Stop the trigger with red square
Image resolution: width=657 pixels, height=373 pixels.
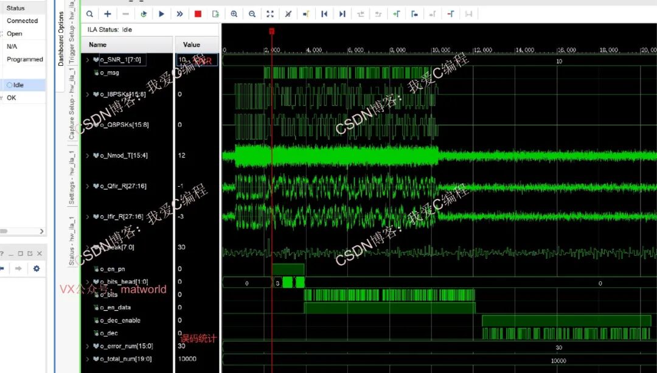pos(198,14)
